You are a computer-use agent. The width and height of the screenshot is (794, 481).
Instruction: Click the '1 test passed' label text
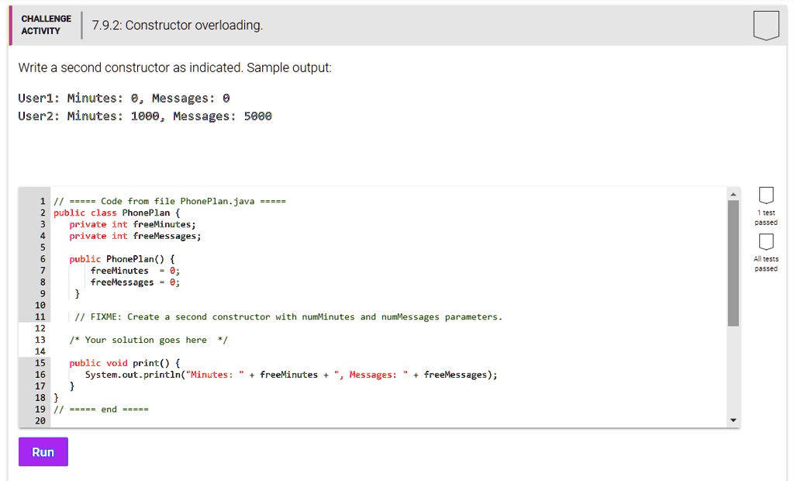[x=765, y=217]
